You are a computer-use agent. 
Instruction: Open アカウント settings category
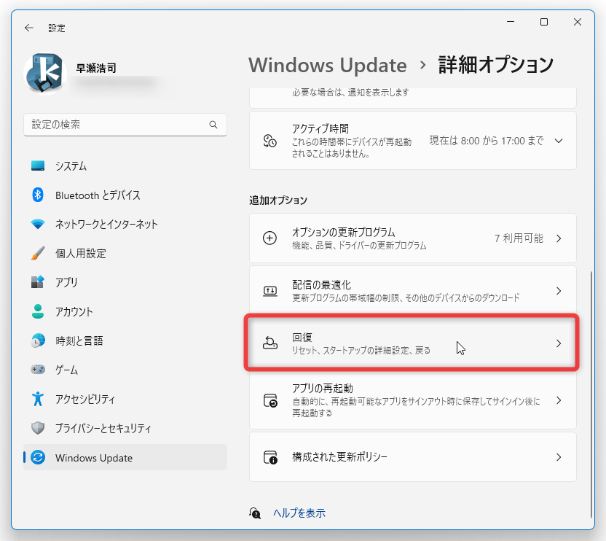click(x=125, y=311)
